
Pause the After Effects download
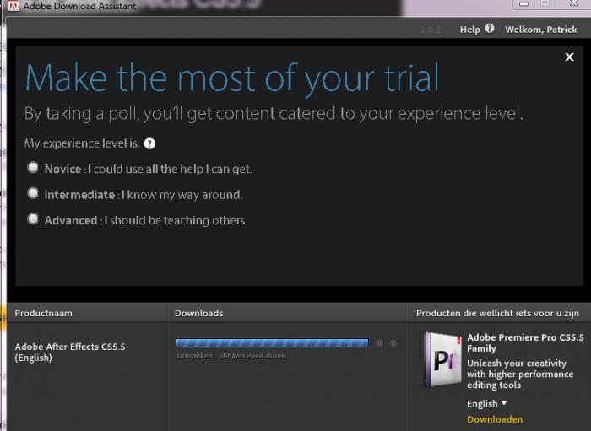[379, 343]
